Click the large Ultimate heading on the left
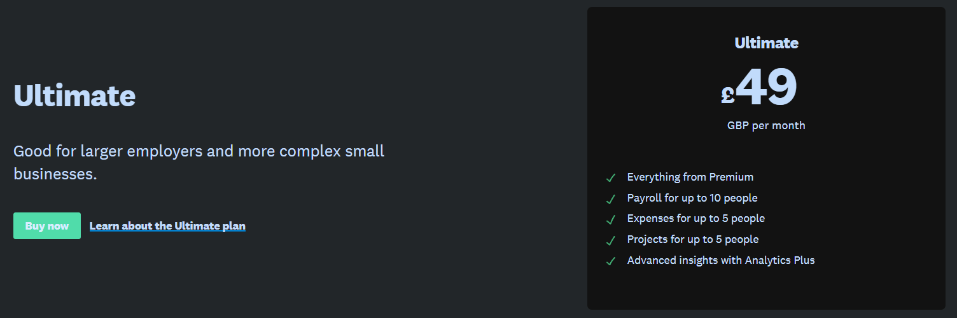The width and height of the screenshot is (957, 318). tap(74, 96)
